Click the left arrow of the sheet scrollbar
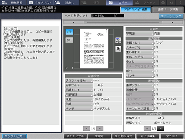 (x=74, y=22)
